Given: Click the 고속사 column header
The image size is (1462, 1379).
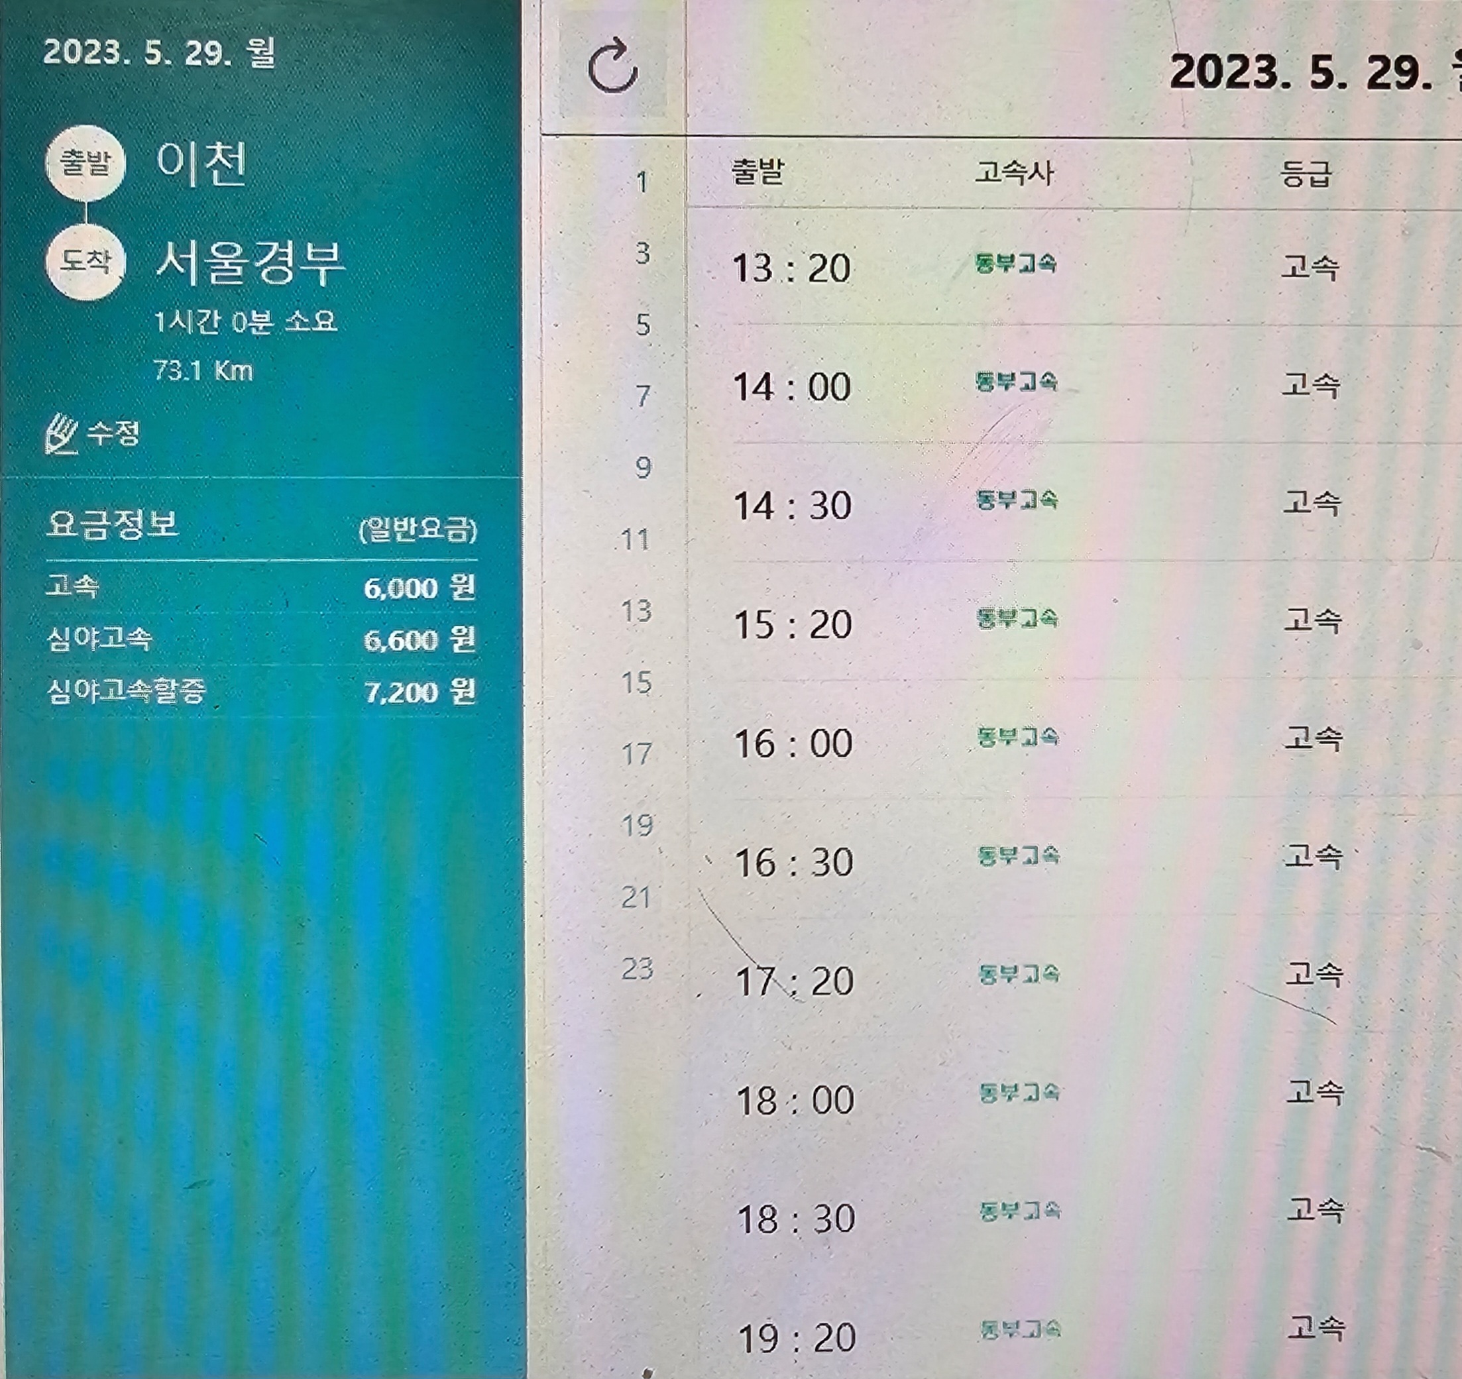Looking at the screenshot, I should click(1015, 174).
